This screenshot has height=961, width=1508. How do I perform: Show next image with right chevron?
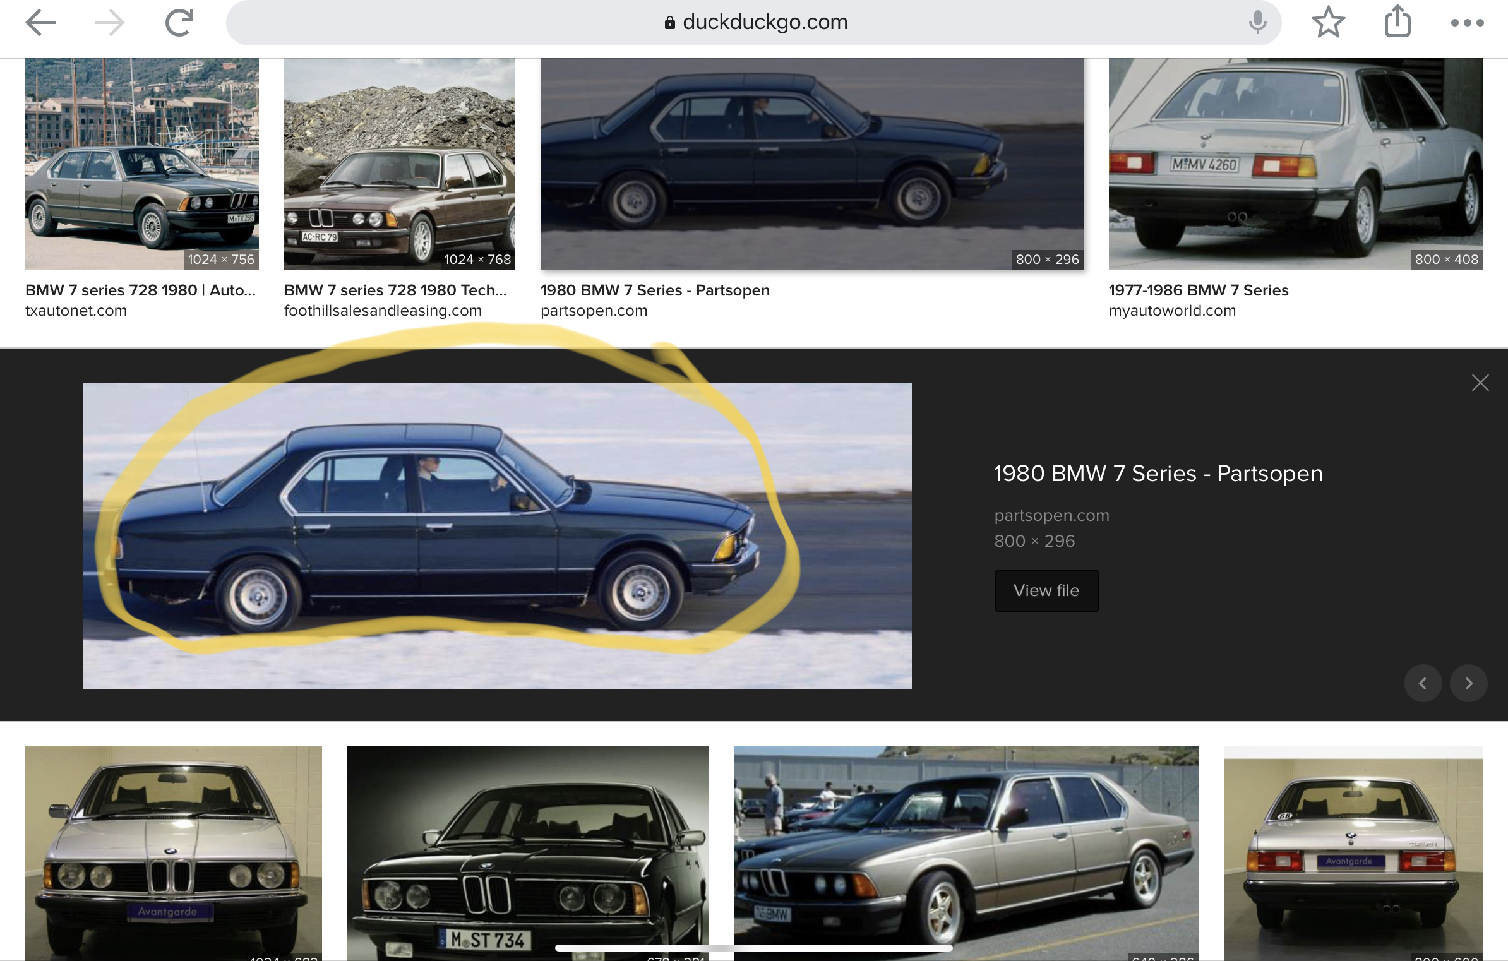click(x=1469, y=683)
